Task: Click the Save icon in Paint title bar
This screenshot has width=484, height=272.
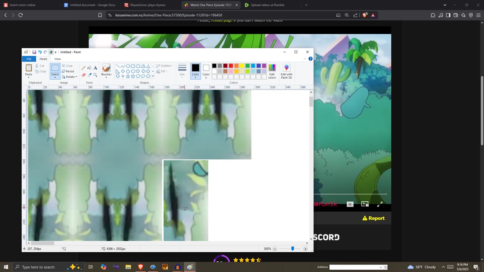Action: (34, 52)
